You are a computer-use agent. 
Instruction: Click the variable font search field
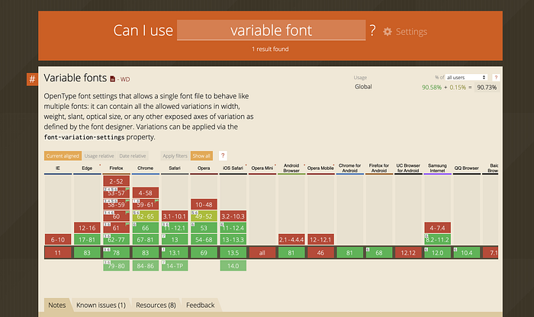(271, 30)
